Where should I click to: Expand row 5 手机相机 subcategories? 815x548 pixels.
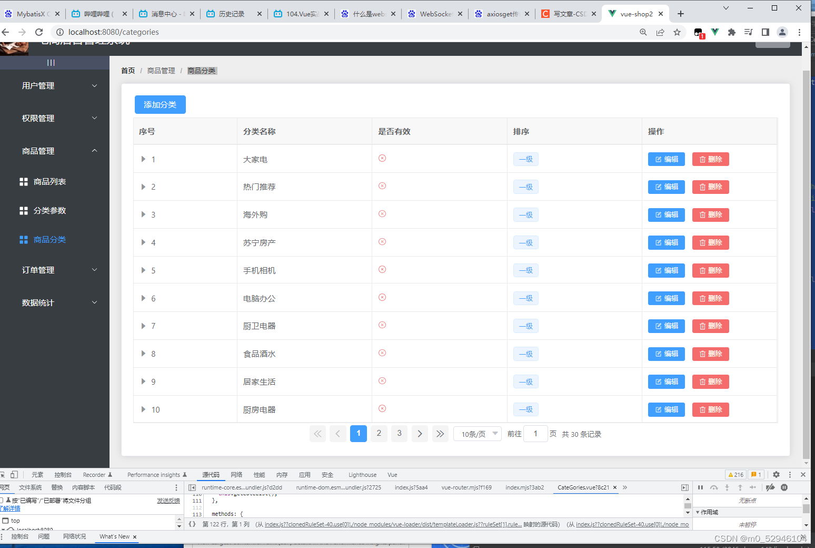(143, 270)
